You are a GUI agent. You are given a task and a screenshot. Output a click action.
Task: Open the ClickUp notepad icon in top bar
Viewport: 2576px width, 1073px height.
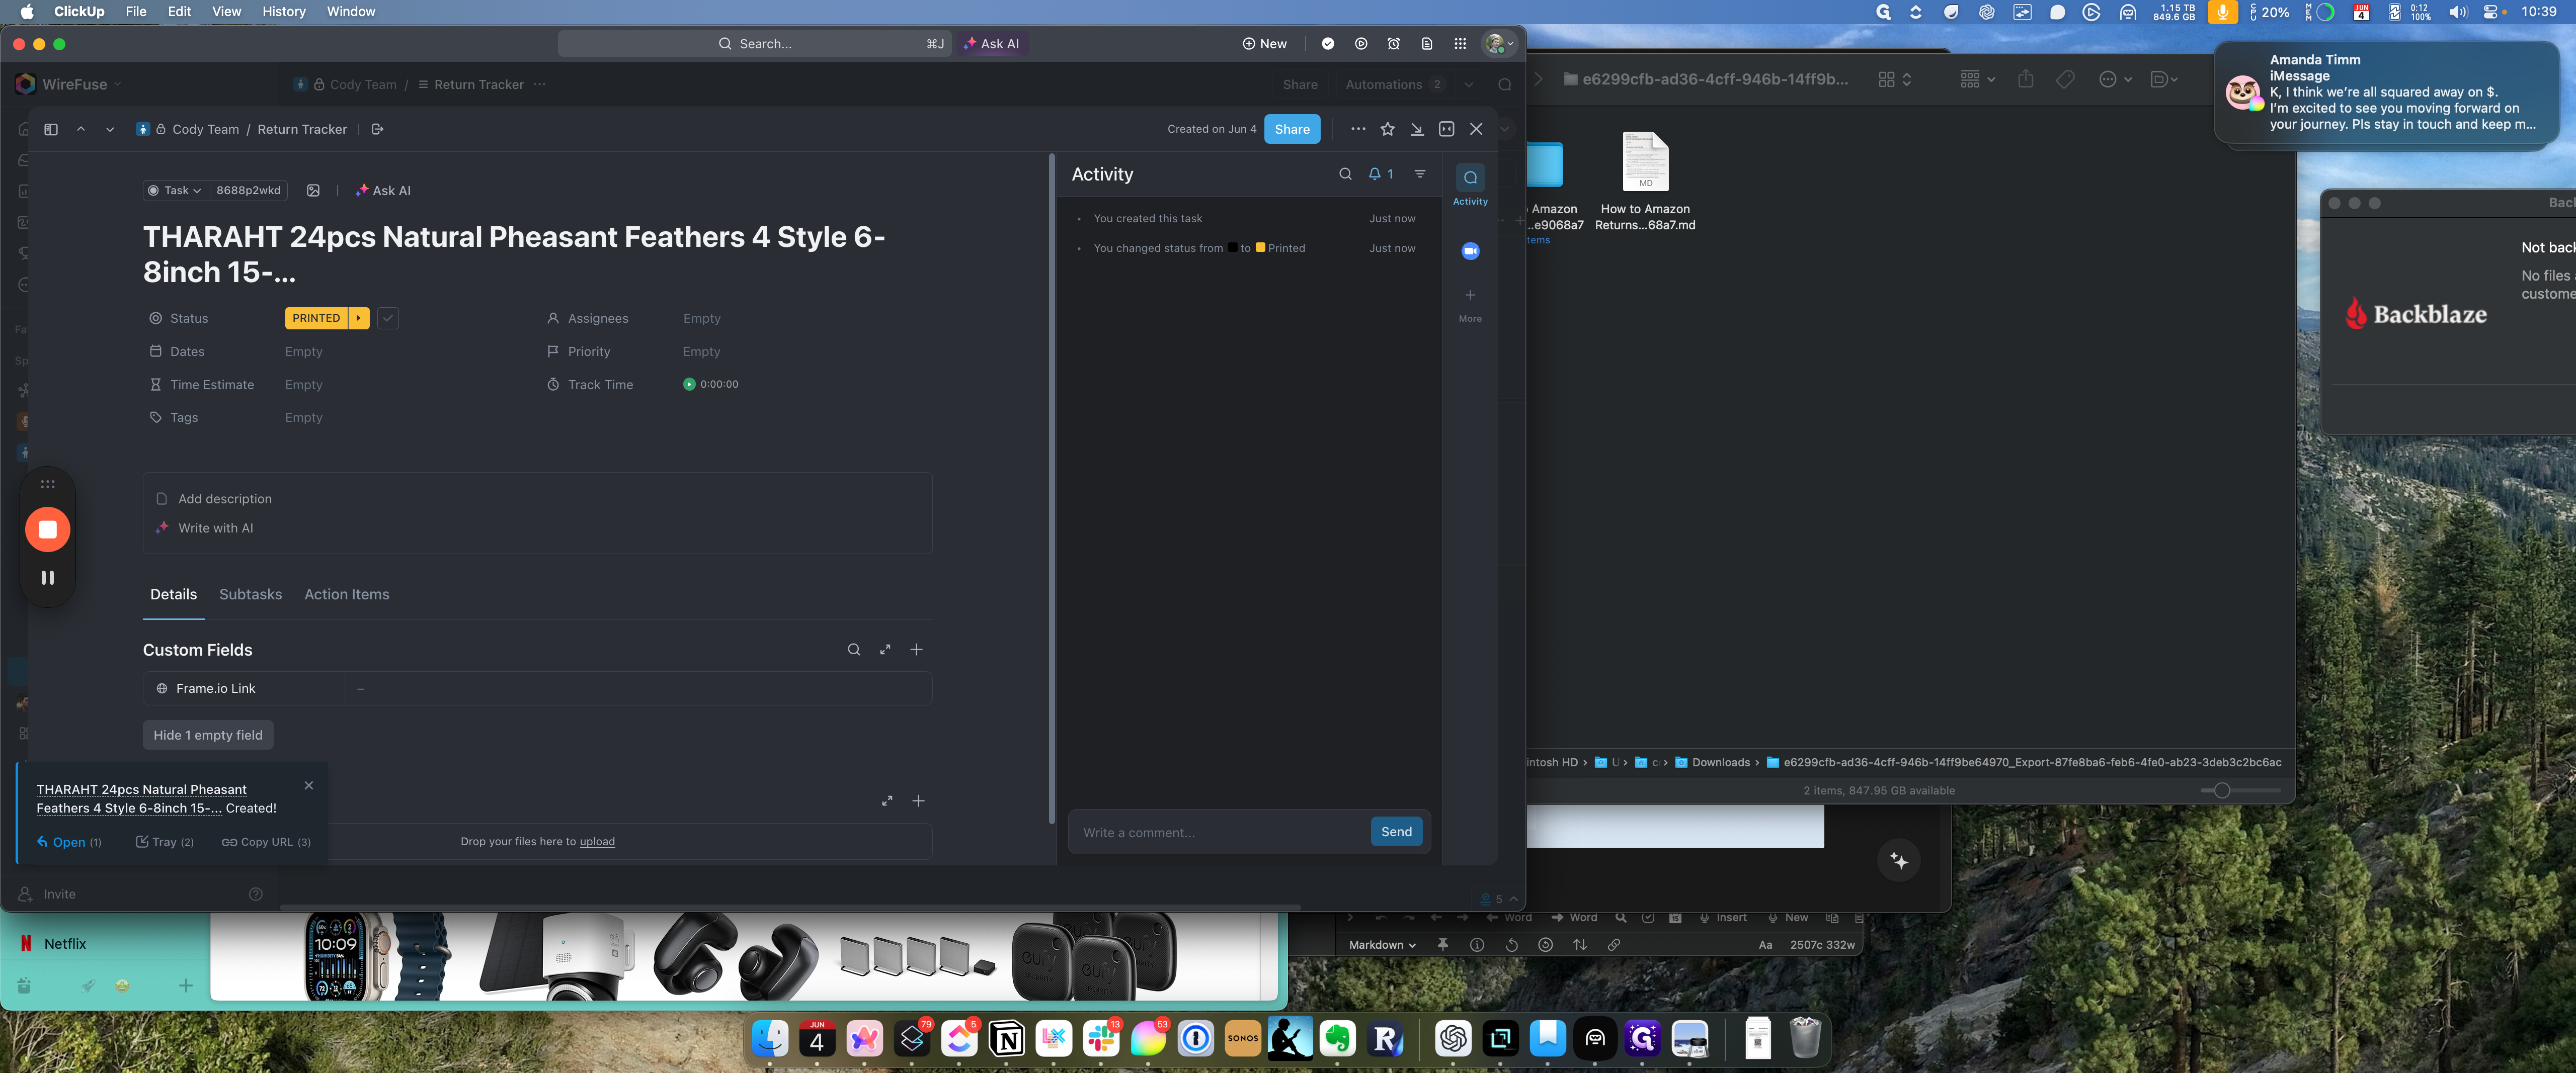tap(1427, 44)
